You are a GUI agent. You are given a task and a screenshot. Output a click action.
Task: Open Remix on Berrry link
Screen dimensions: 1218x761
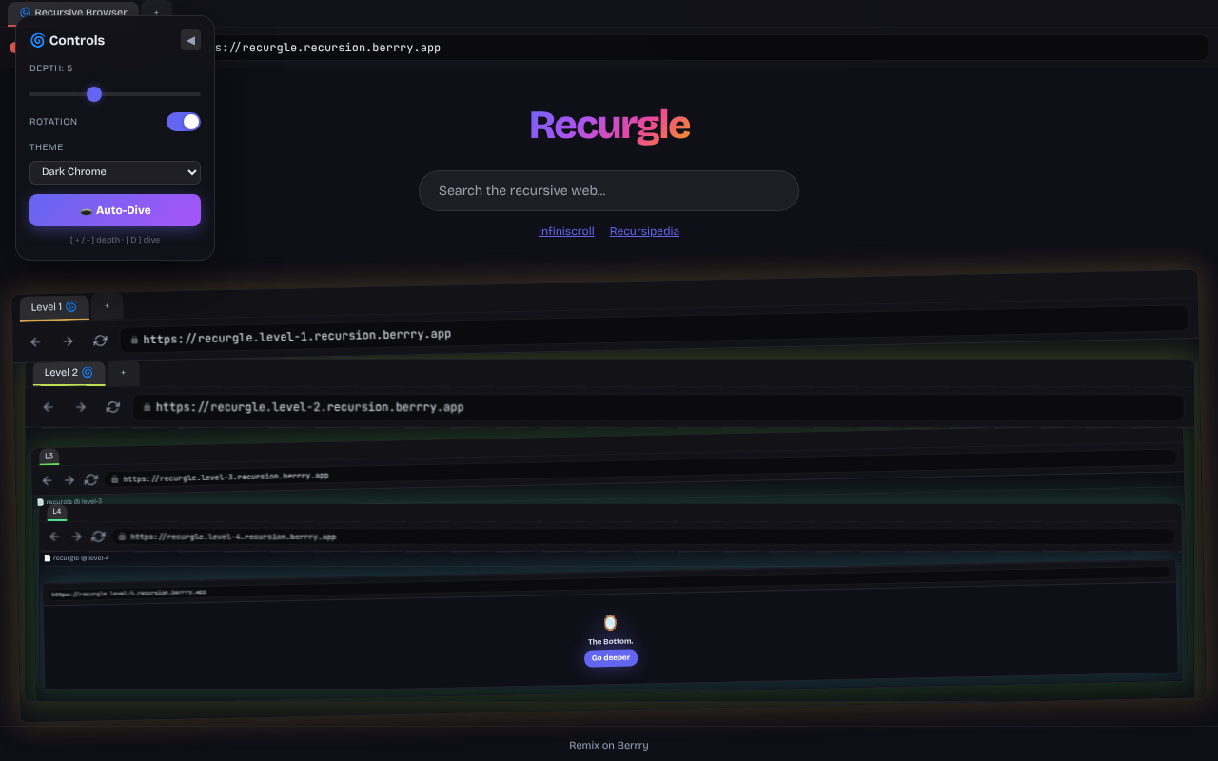click(x=609, y=745)
